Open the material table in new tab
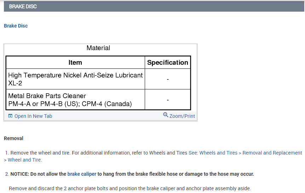305x193 pixels. [x=33, y=116]
